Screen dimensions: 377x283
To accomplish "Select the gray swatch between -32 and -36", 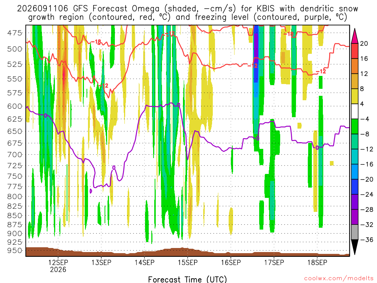I will 355,232.
